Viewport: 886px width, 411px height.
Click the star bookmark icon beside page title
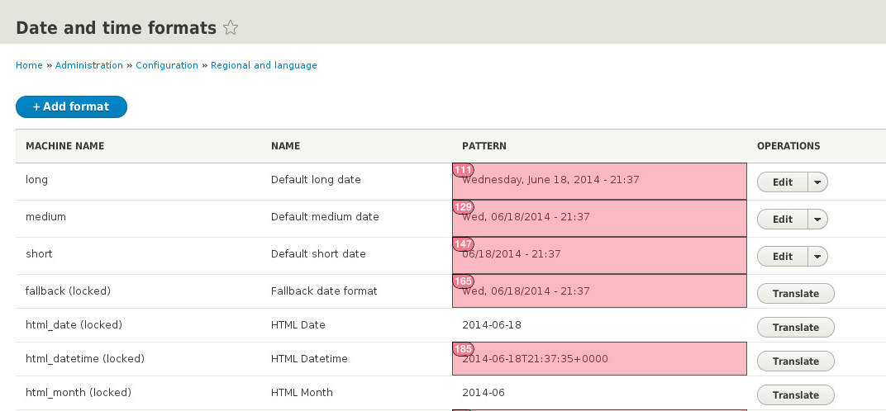click(x=231, y=28)
